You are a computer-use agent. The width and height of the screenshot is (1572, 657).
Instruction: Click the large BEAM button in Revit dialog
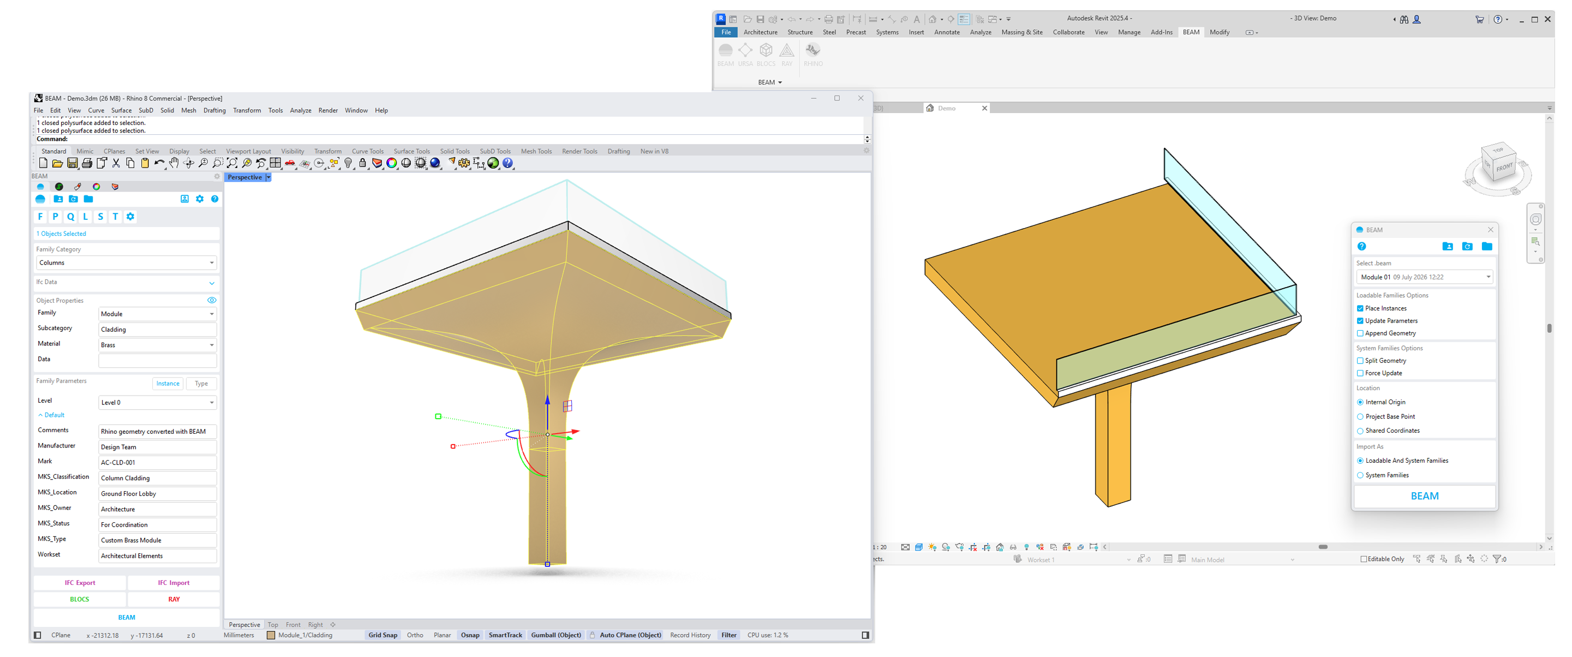(1424, 496)
